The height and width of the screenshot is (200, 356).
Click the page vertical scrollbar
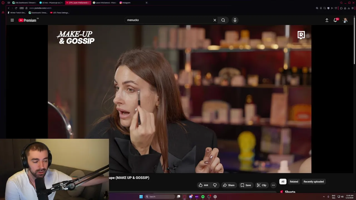click(354, 40)
